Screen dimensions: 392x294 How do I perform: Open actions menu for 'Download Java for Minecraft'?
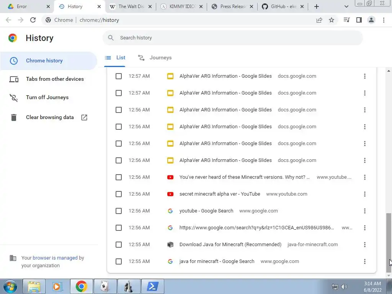coord(365,245)
